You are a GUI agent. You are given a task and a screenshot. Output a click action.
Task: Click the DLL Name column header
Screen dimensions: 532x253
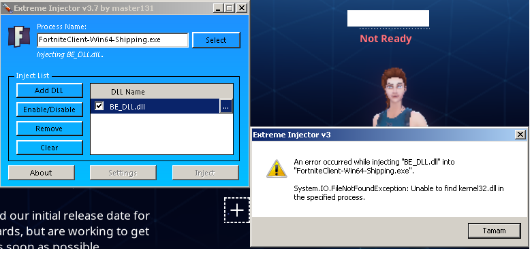(162, 91)
